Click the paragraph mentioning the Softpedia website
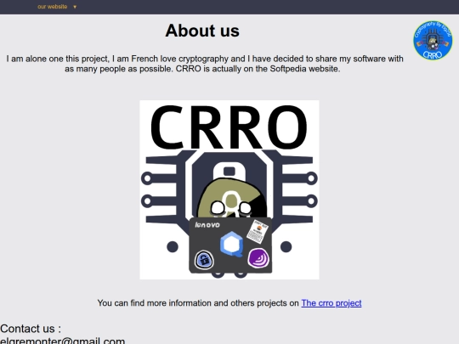Image resolution: width=459 pixels, height=344 pixels. coord(205,64)
